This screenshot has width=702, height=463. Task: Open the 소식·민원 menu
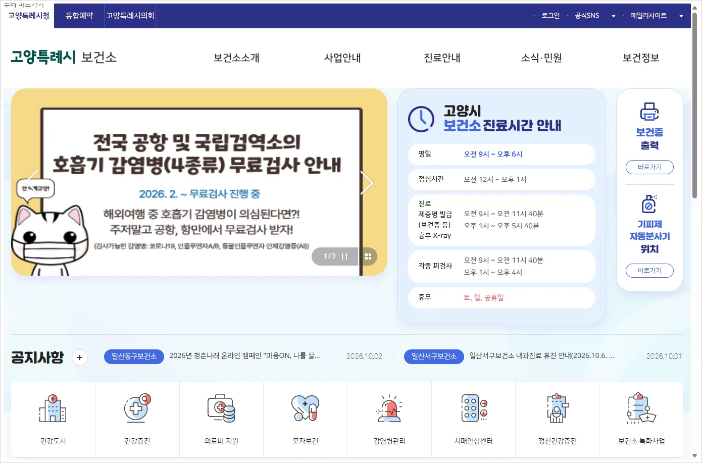[x=541, y=58]
